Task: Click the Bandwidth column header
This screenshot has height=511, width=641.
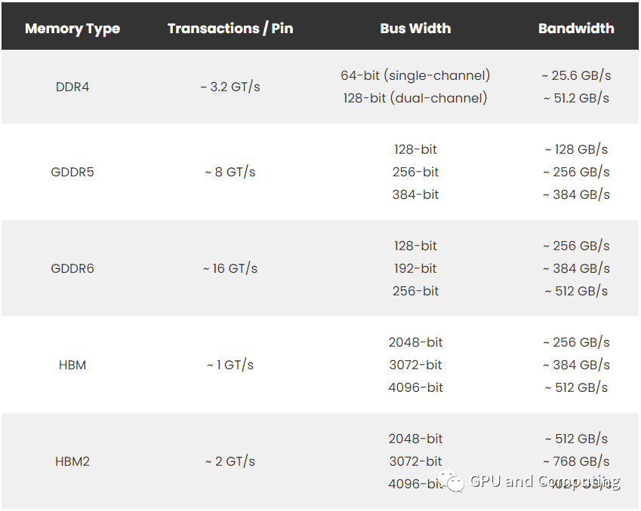Action: (576, 28)
